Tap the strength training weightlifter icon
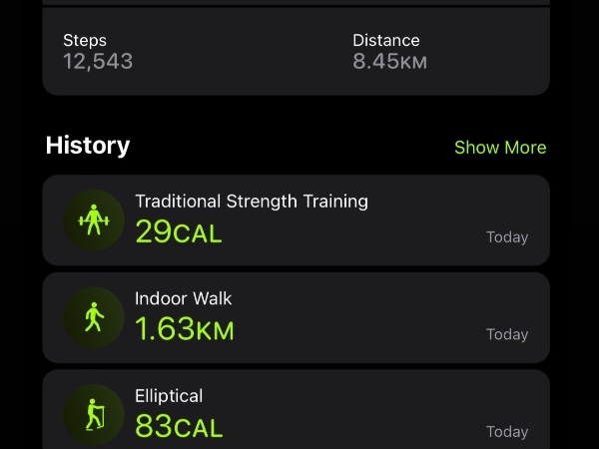599x449 pixels. pyautogui.click(x=93, y=220)
